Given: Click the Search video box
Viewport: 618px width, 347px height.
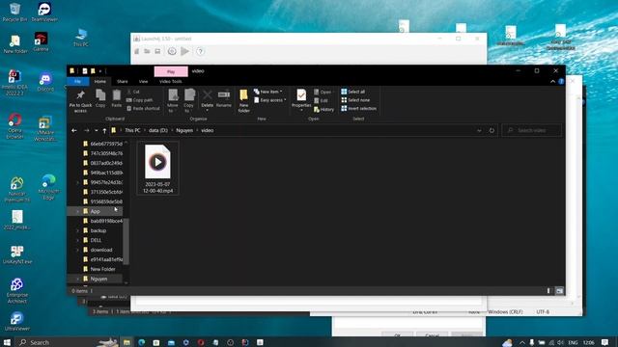Looking at the screenshot, I should (x=532, y=130).
